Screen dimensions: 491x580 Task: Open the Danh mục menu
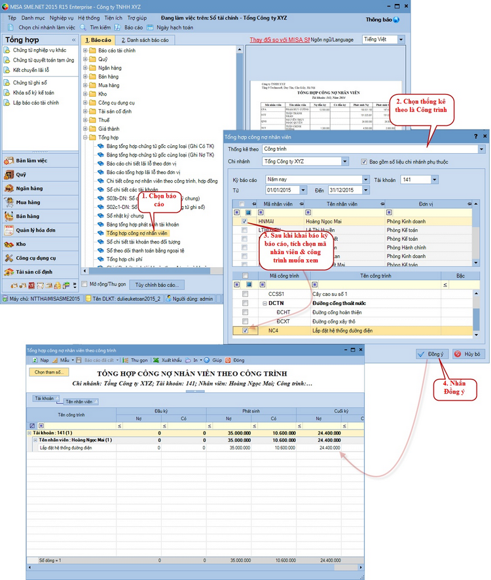coord(33,18)
